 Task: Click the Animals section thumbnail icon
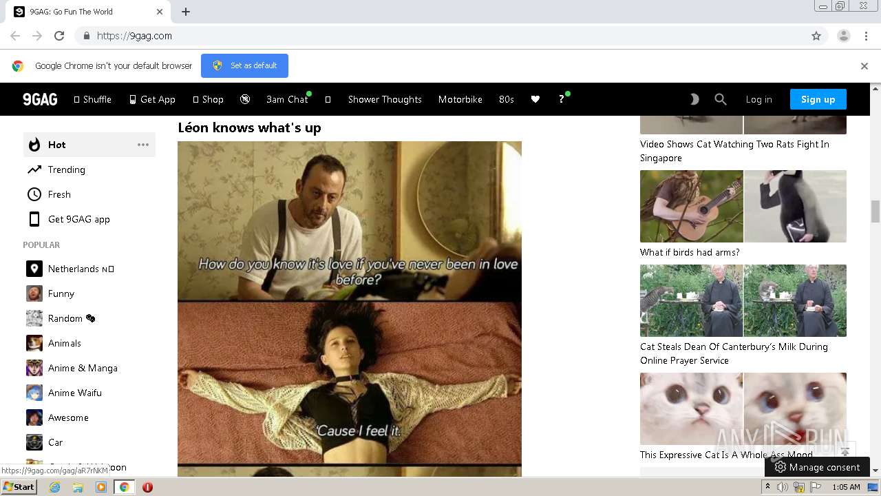(x=34, y=343)
